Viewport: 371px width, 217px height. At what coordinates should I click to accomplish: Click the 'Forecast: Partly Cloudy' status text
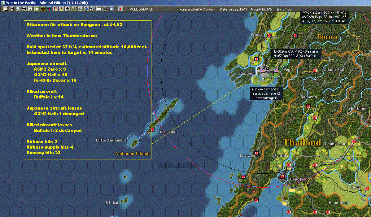tap(196, 9)
